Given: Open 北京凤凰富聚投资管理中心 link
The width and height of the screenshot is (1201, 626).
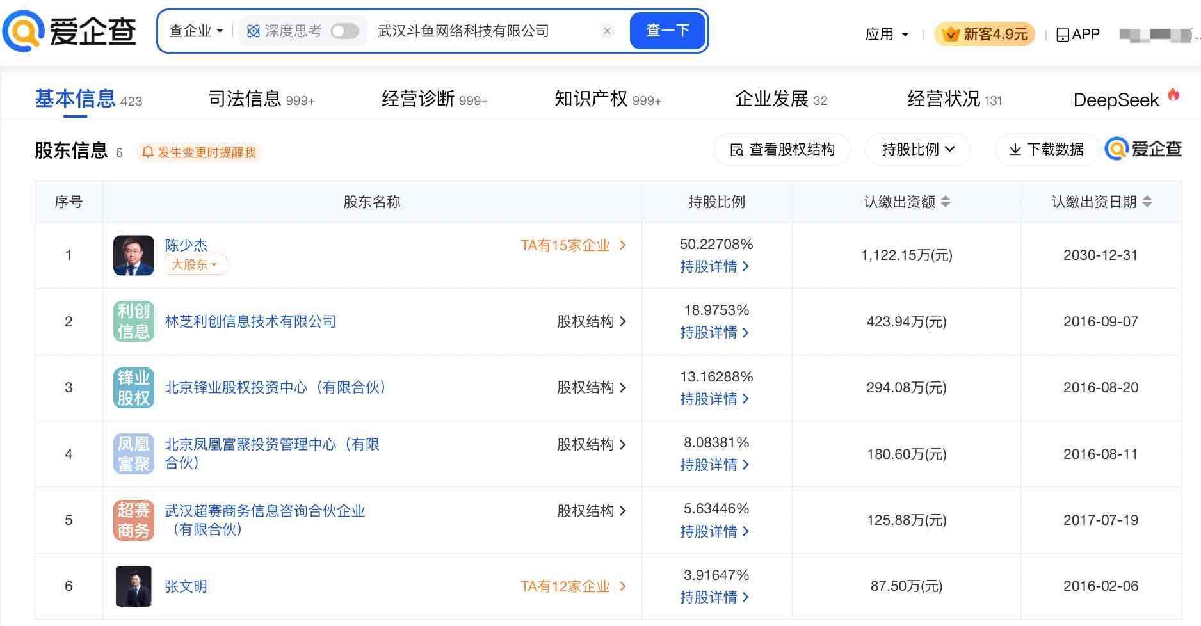Looking at the screenshot, I should click(x=272, y=453).
